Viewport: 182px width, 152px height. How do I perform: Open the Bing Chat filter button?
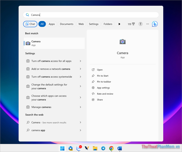coord(30,24)
